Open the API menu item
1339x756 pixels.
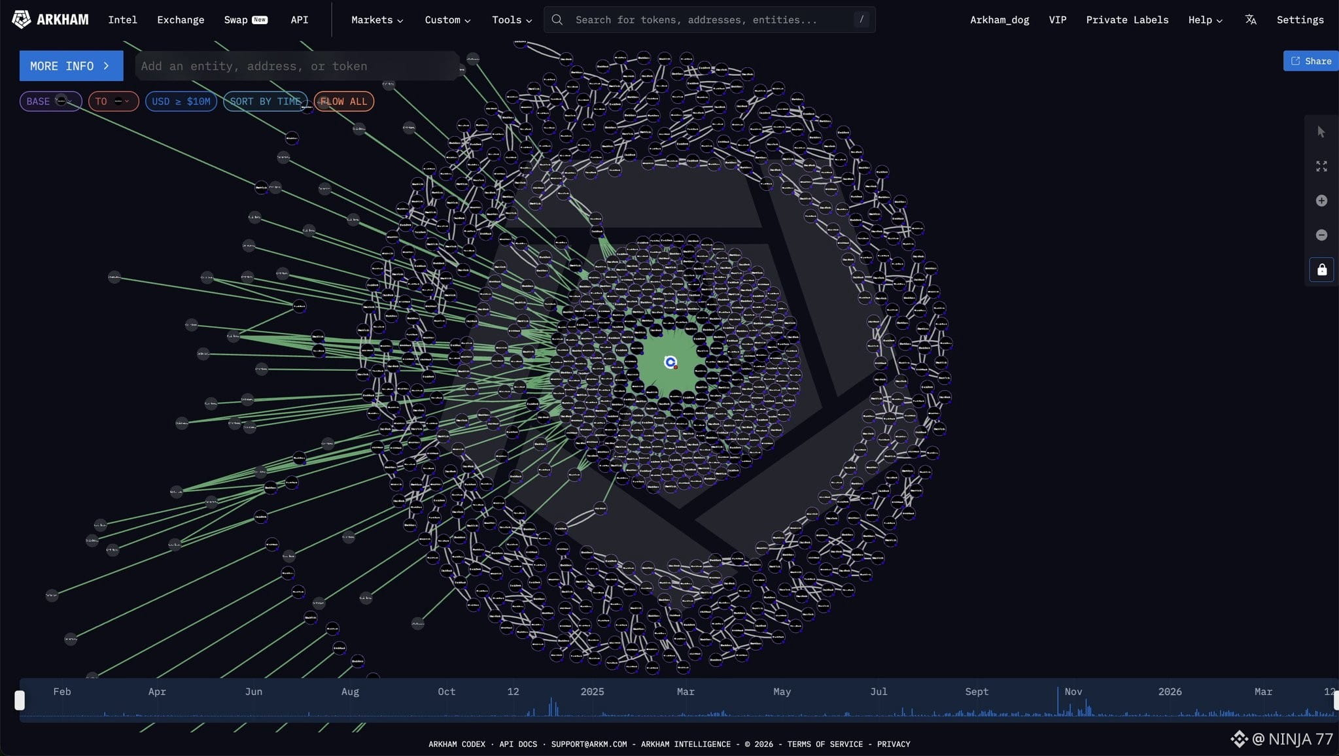300,20
